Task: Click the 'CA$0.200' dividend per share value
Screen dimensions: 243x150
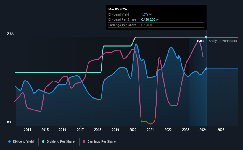Action: 148,20
